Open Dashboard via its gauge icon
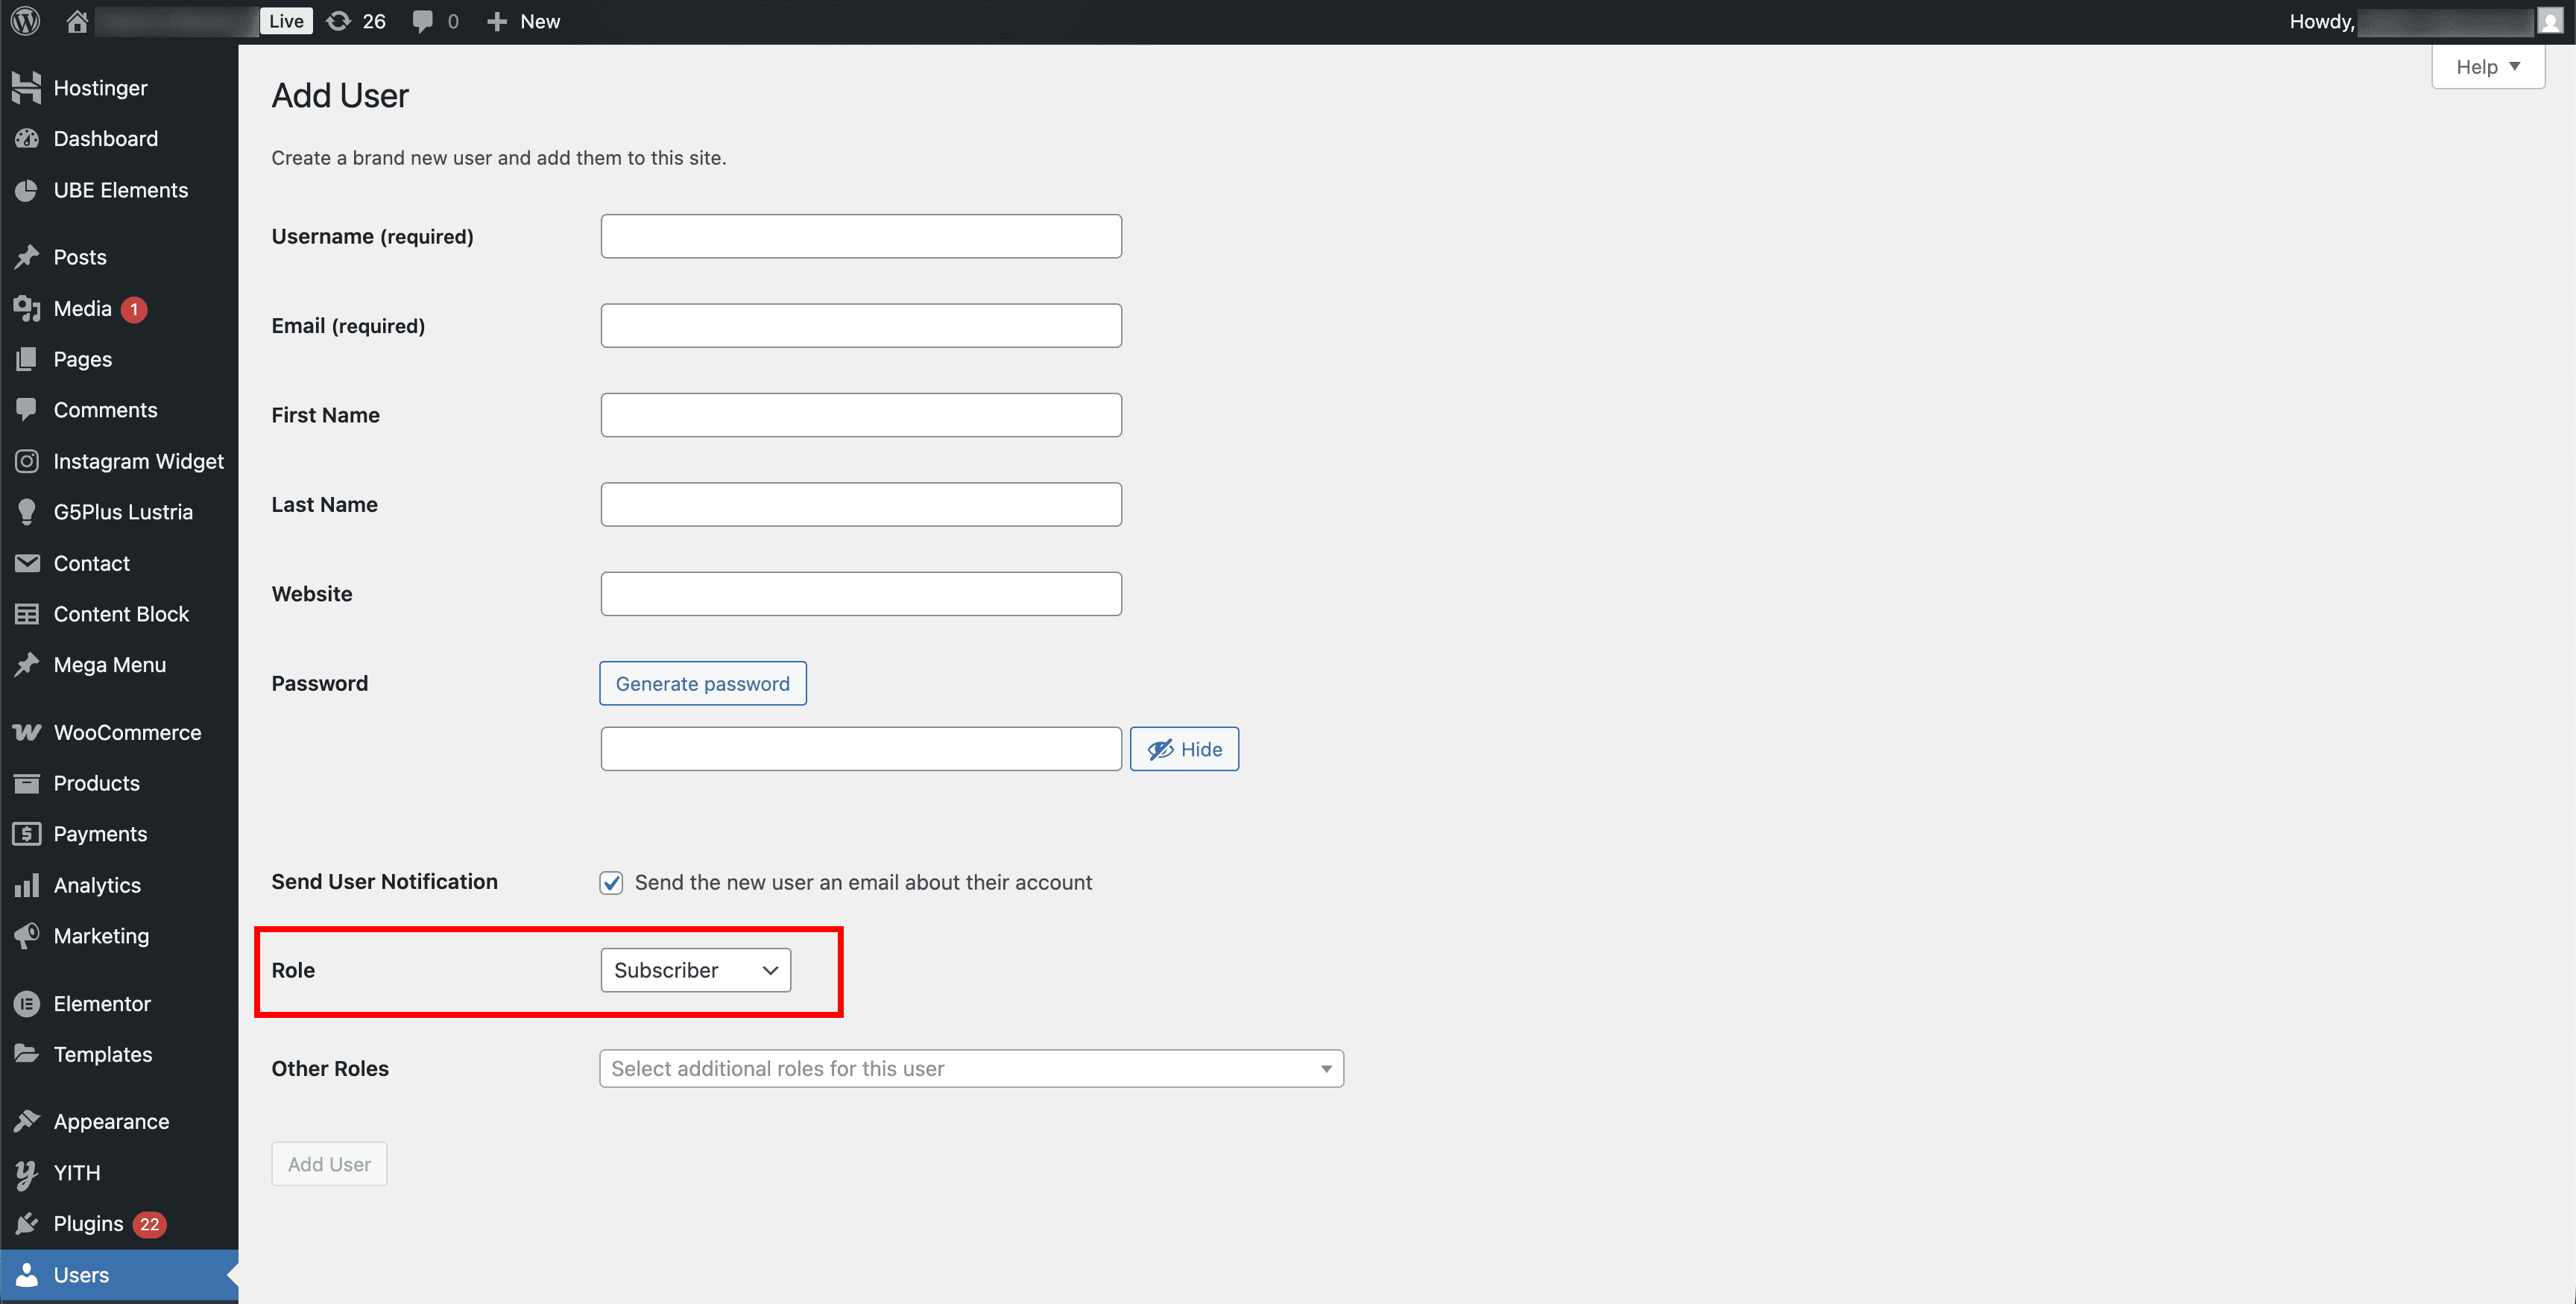The width and height of the screenshot is (2576, 1304). tap(27, 139)
